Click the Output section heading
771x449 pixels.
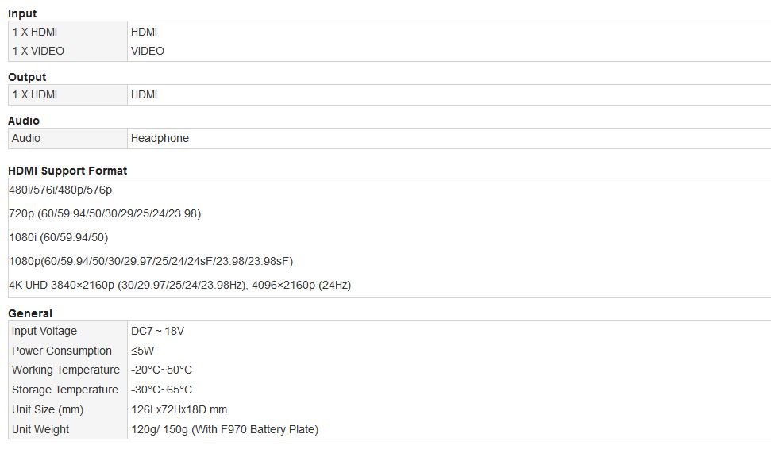[x=27, y=77]
